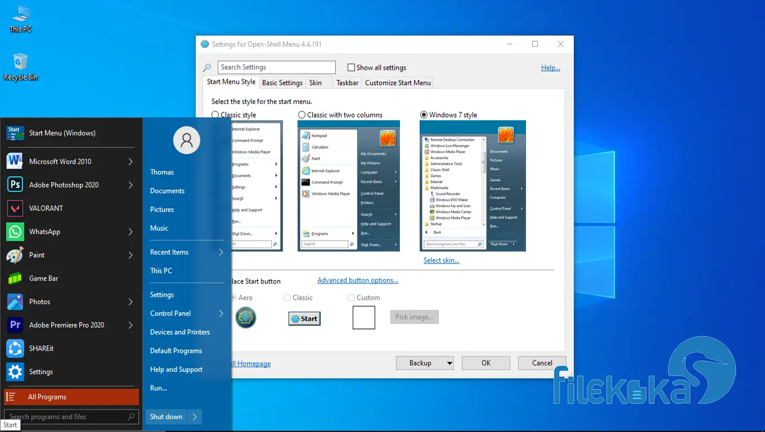Expand Control Panel submenu arrow
Viewport: 765px width, 432px height.
point(221,313)
